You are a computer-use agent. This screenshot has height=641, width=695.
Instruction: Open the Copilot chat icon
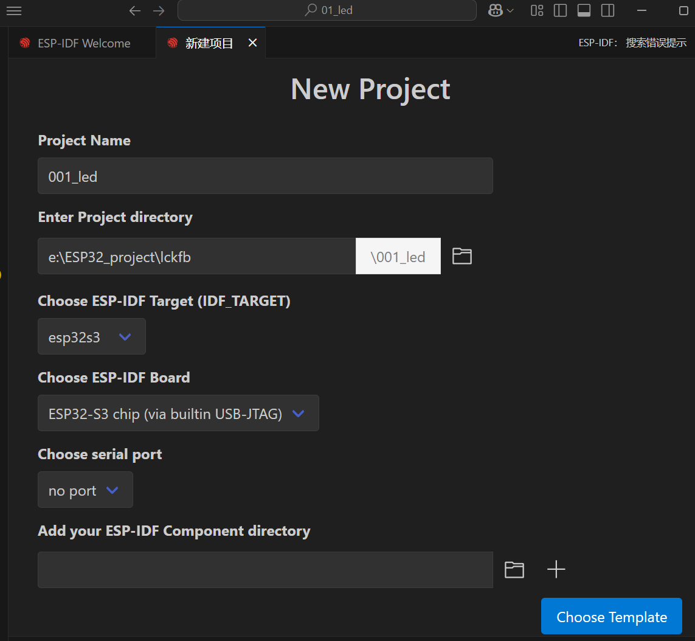[x=495, y=10]
